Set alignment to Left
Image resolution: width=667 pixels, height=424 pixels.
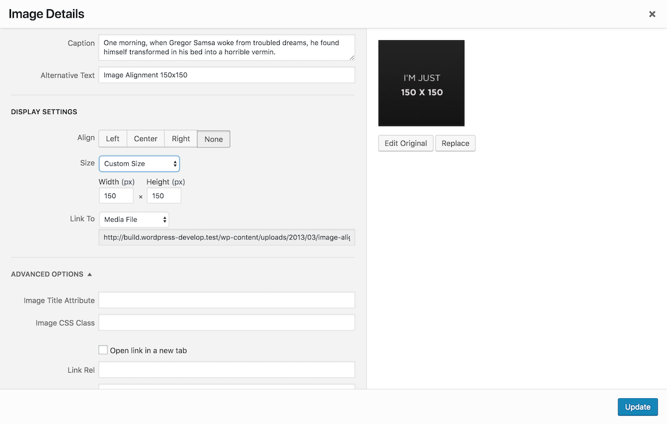pos(113,139)
